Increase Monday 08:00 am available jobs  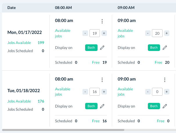coord(104,33)
